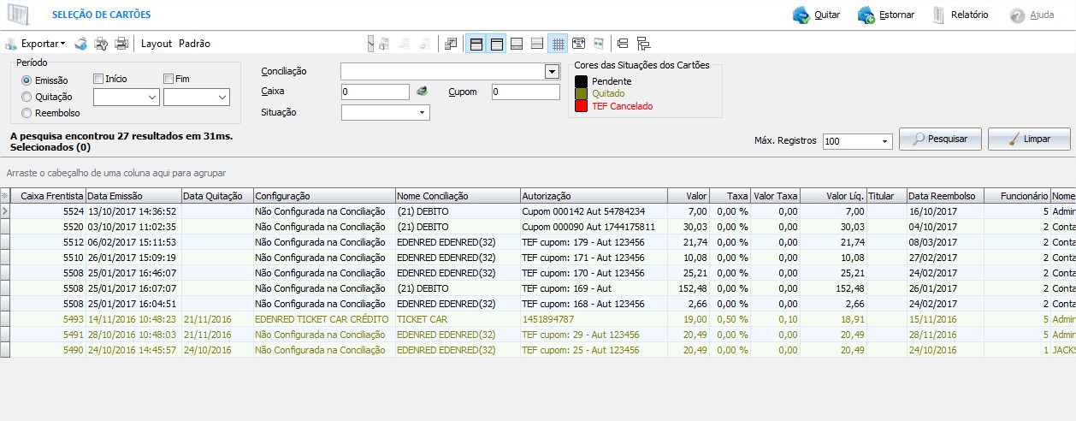This screenshot has width=1076, height=421.
Task: Click the Pesquisar button
Action: coord(940,139)
